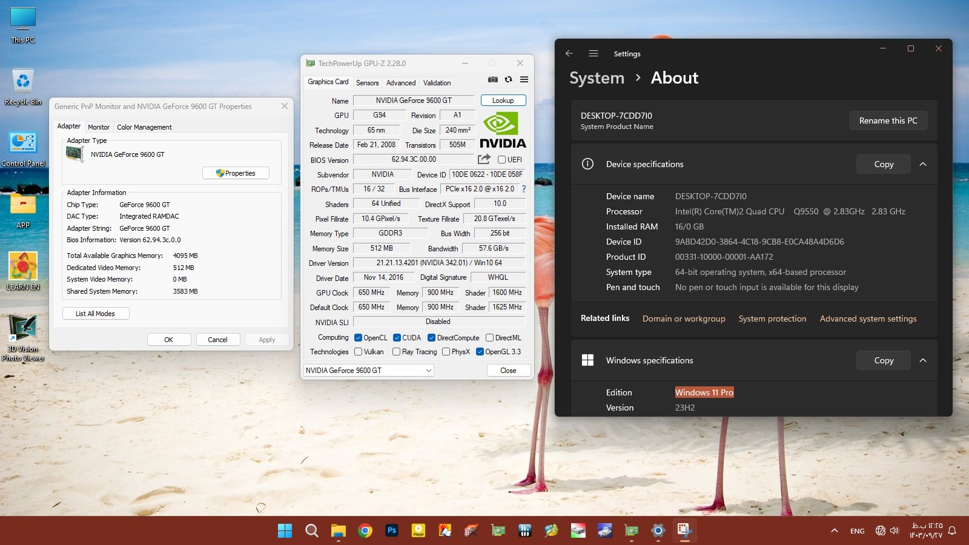Click the List All Modes button
This screenshot has height=545, width=969.
pyautogui.click(x=96, y=314)
